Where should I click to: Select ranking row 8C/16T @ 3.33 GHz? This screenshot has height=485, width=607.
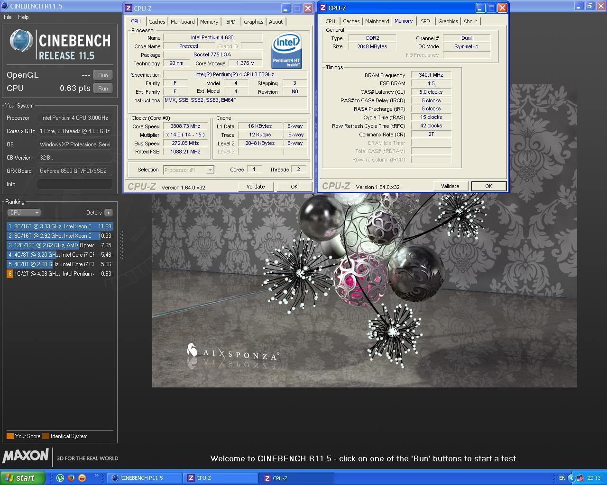pyautogui.click(x=60, y=226)
